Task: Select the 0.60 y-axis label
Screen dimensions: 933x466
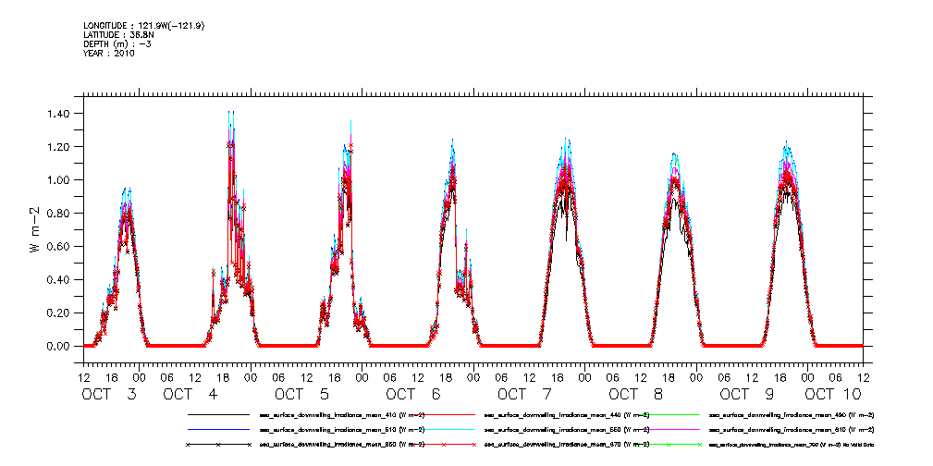Action: 57,246
